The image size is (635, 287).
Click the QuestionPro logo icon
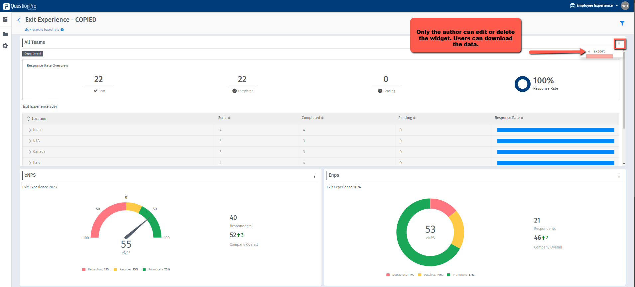pyautogui.click(x=6, y=6)
